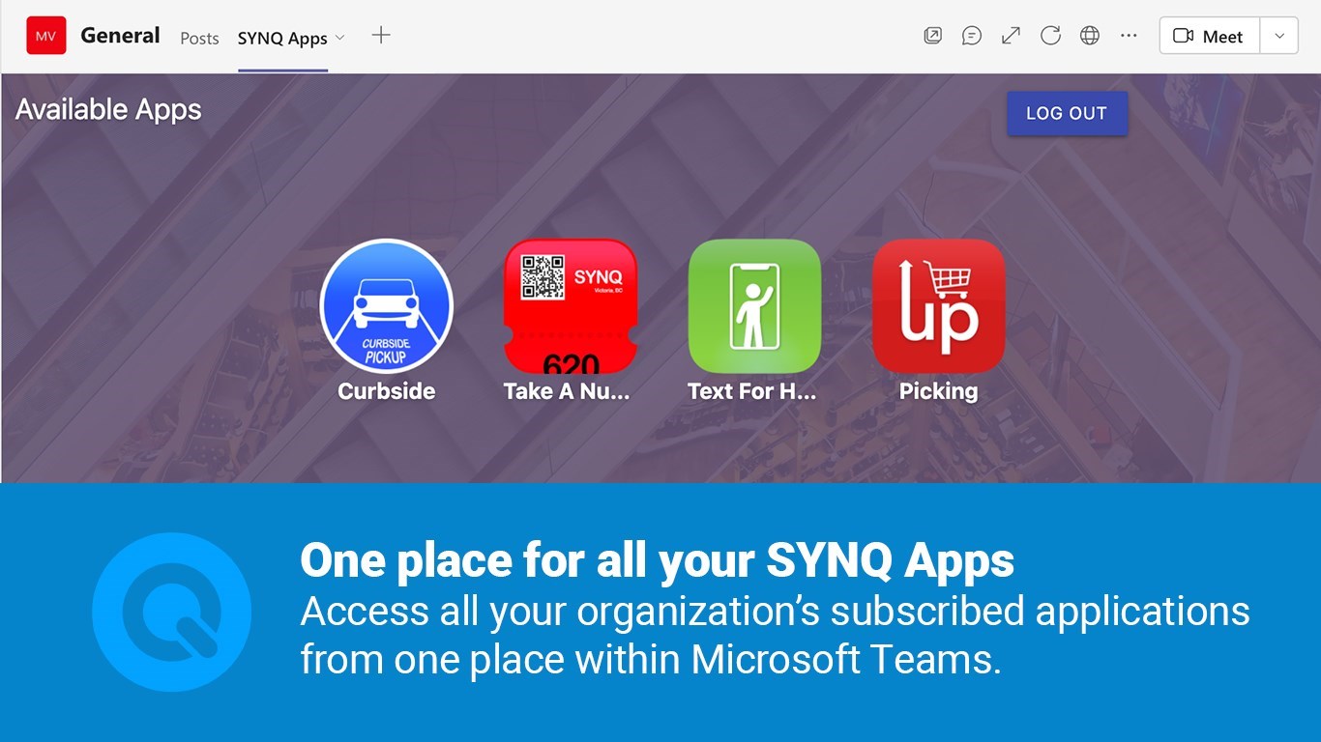
Task: Open the tab conversation chat icon
Action: (972, 36)
